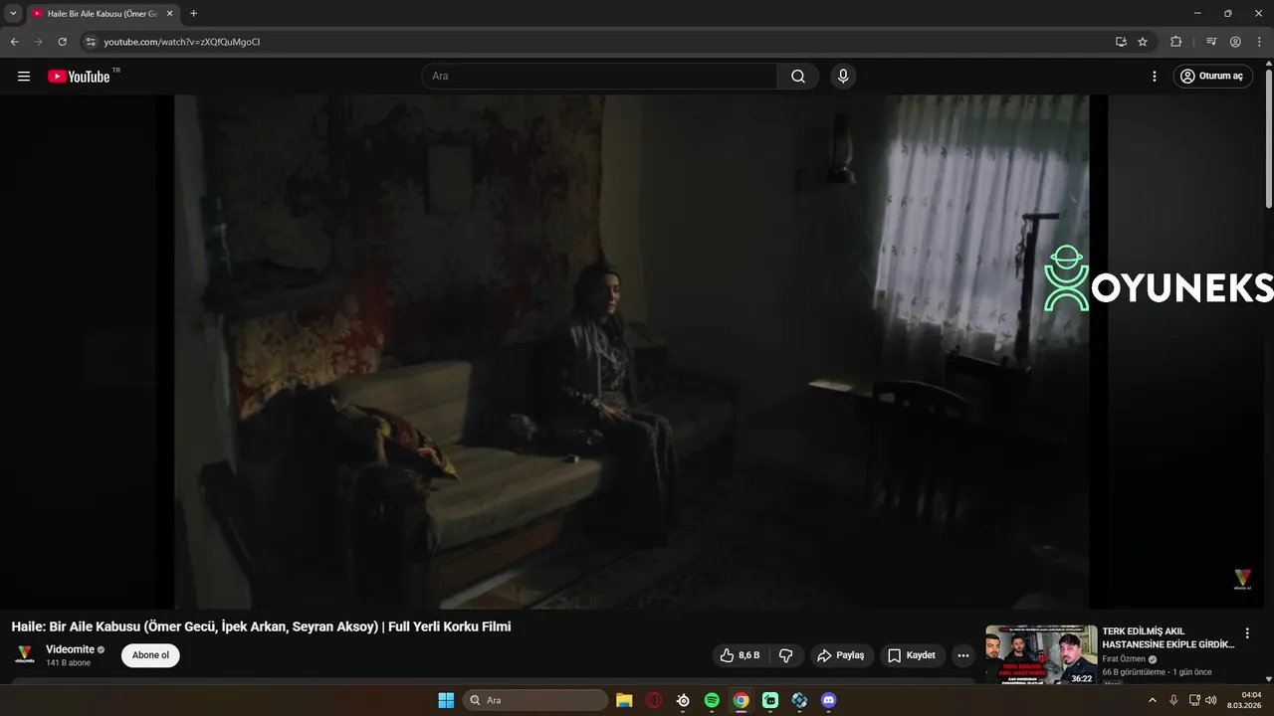The image size is (1274, 716).
Task: Close the Haile YouTube tab
Action: (169, 14)
